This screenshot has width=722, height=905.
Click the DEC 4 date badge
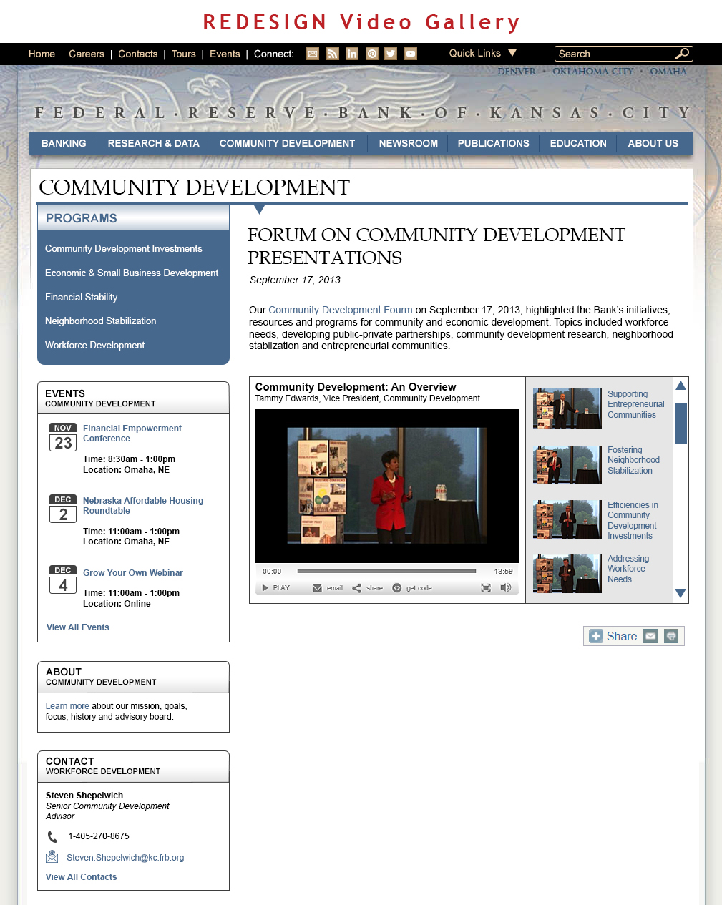point(63,579)
